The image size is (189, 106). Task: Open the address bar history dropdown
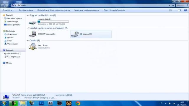point(170,5)
